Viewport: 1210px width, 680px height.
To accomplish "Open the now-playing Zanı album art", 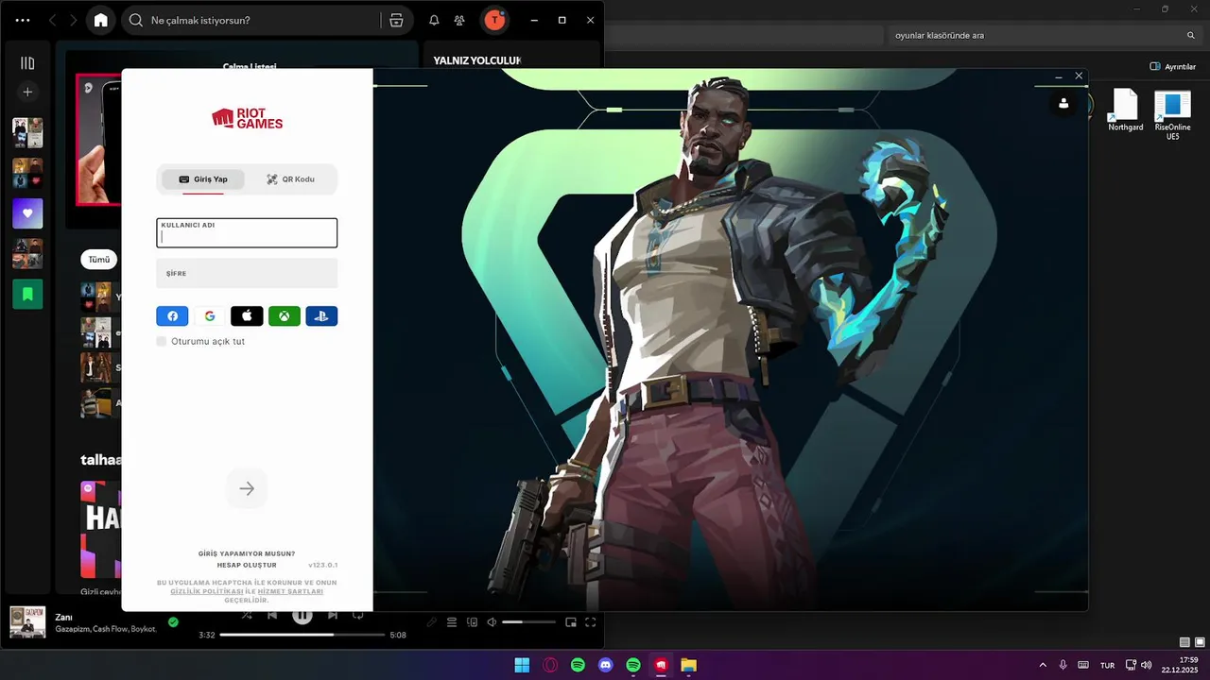I will click(27, 621).
